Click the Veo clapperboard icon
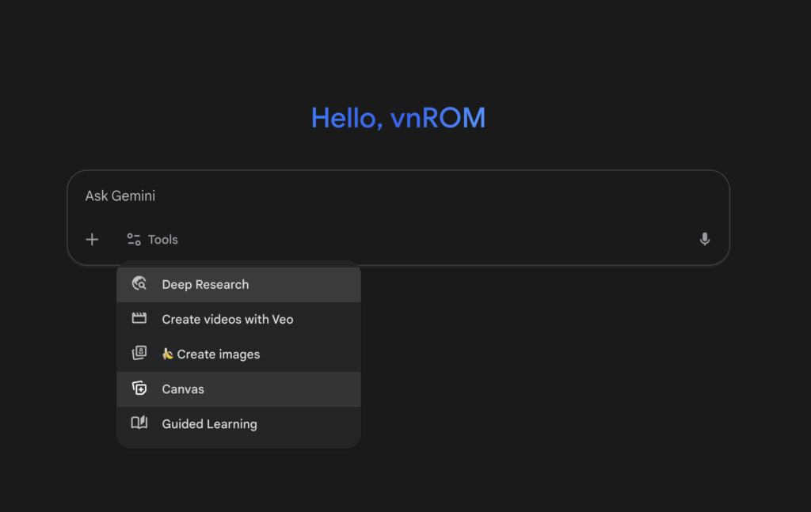 coord(139,318)
